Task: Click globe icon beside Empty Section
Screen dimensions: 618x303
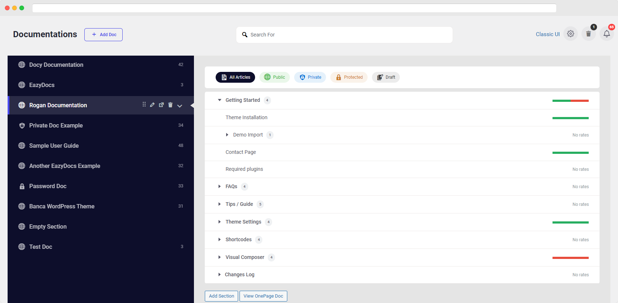Action: pyautogui.click(x=22, y=226)
